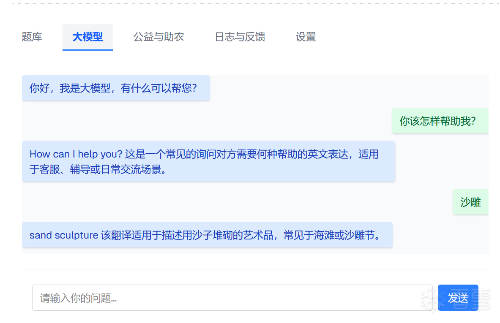Click the greeting bubble 你好，我是大模型
This screenshot has height=323, width=500.
(x=115, y=88)
